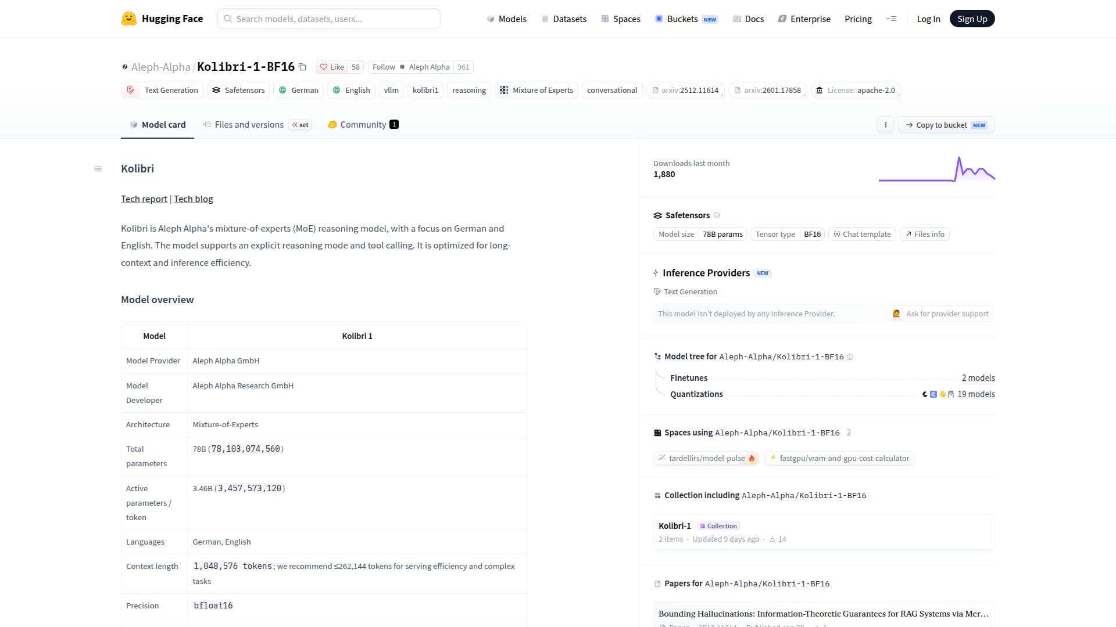1116x627 pixels.
Task: Click Log In
Action: click(x=928, y=19)
